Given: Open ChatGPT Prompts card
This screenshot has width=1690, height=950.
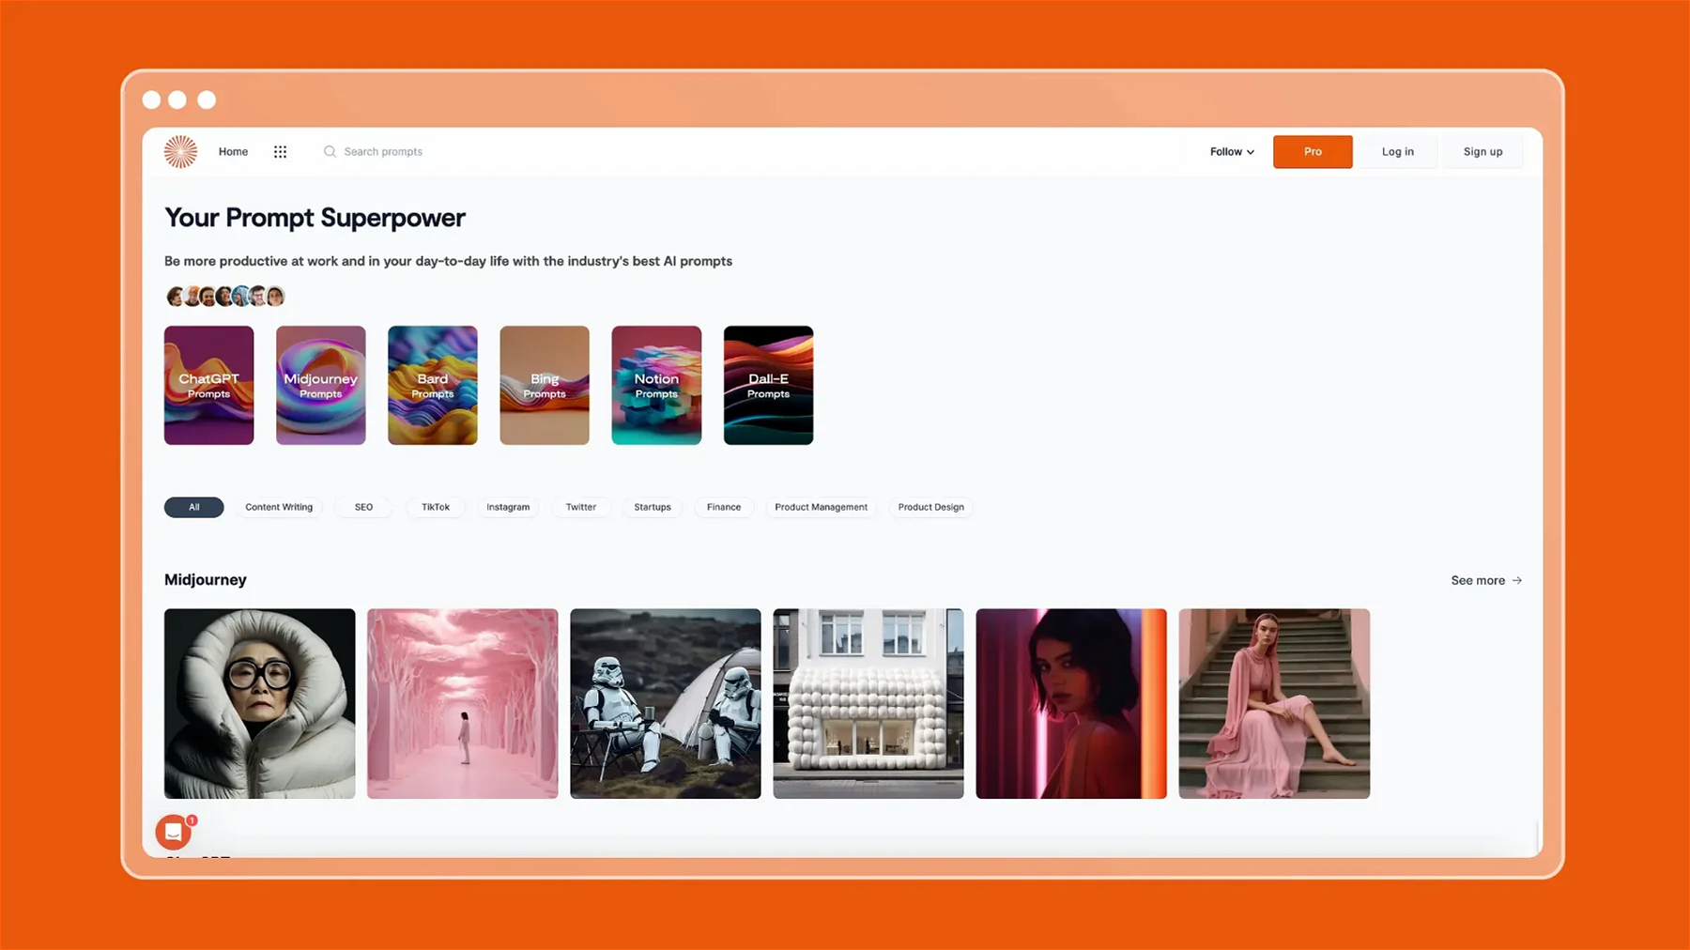Looking at the screenshot, I should [208, 385].
